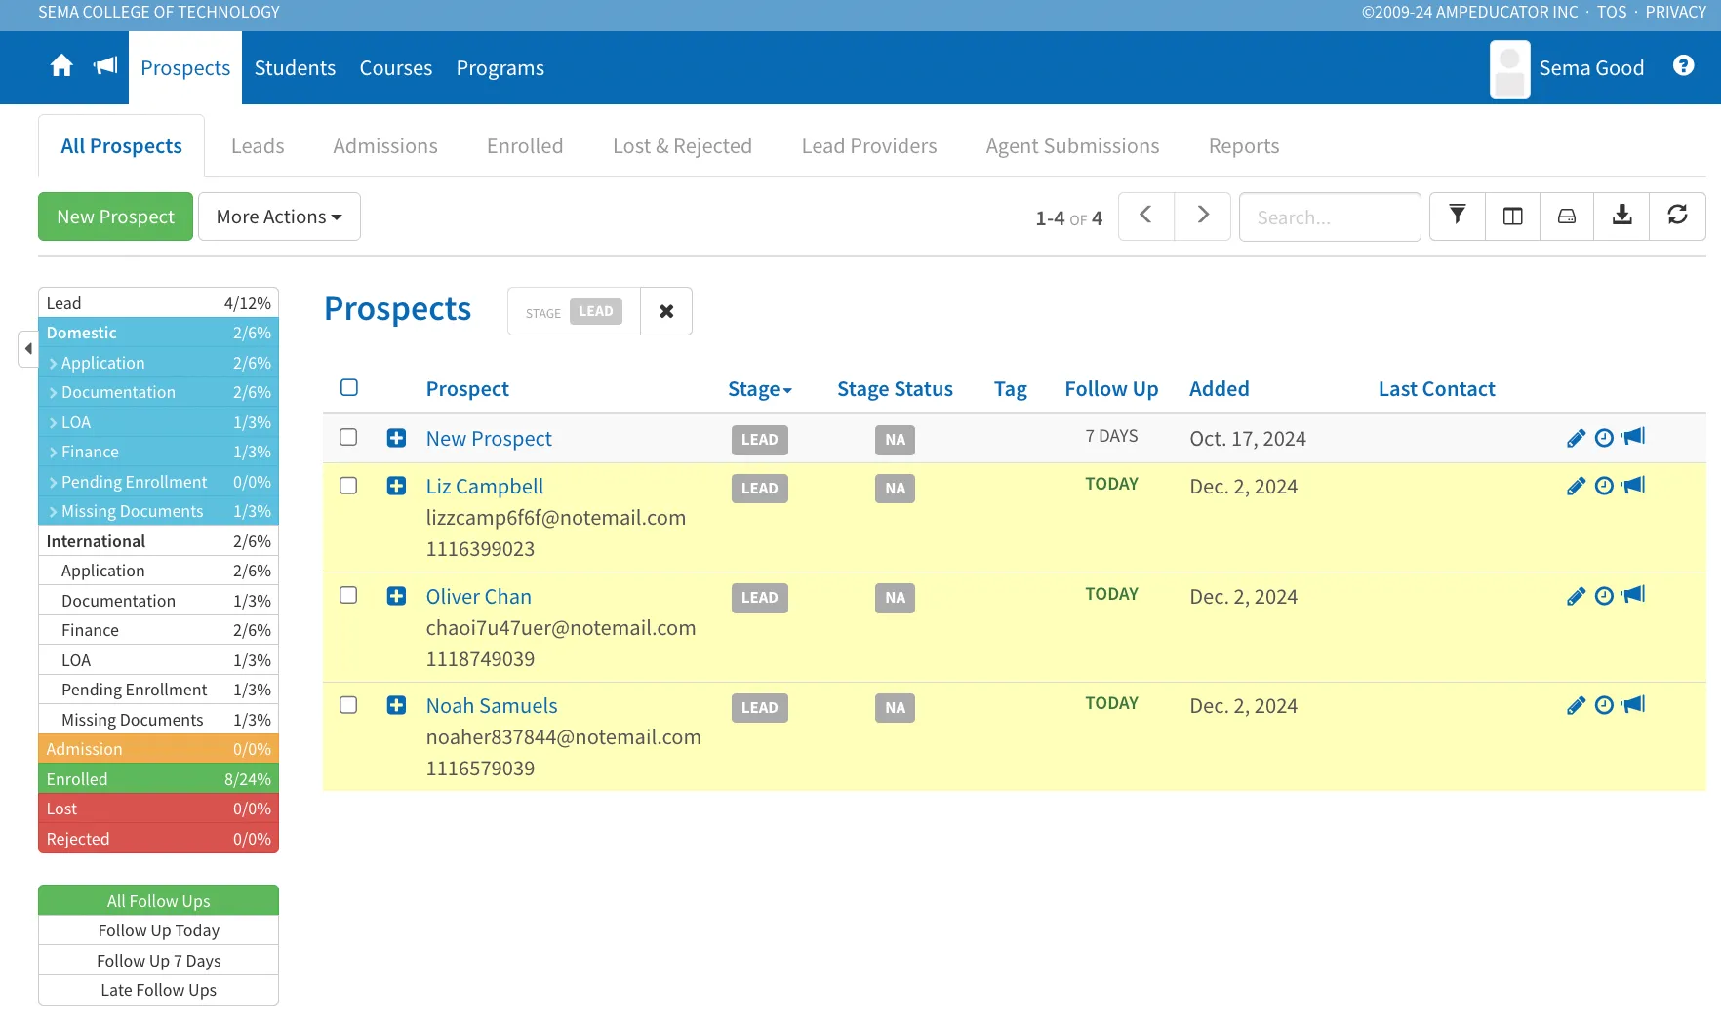The width and height of the screenshot is (1721, 1026).
Task: Check the Oliver Chan row checkbox
Action: coord(348,595)
